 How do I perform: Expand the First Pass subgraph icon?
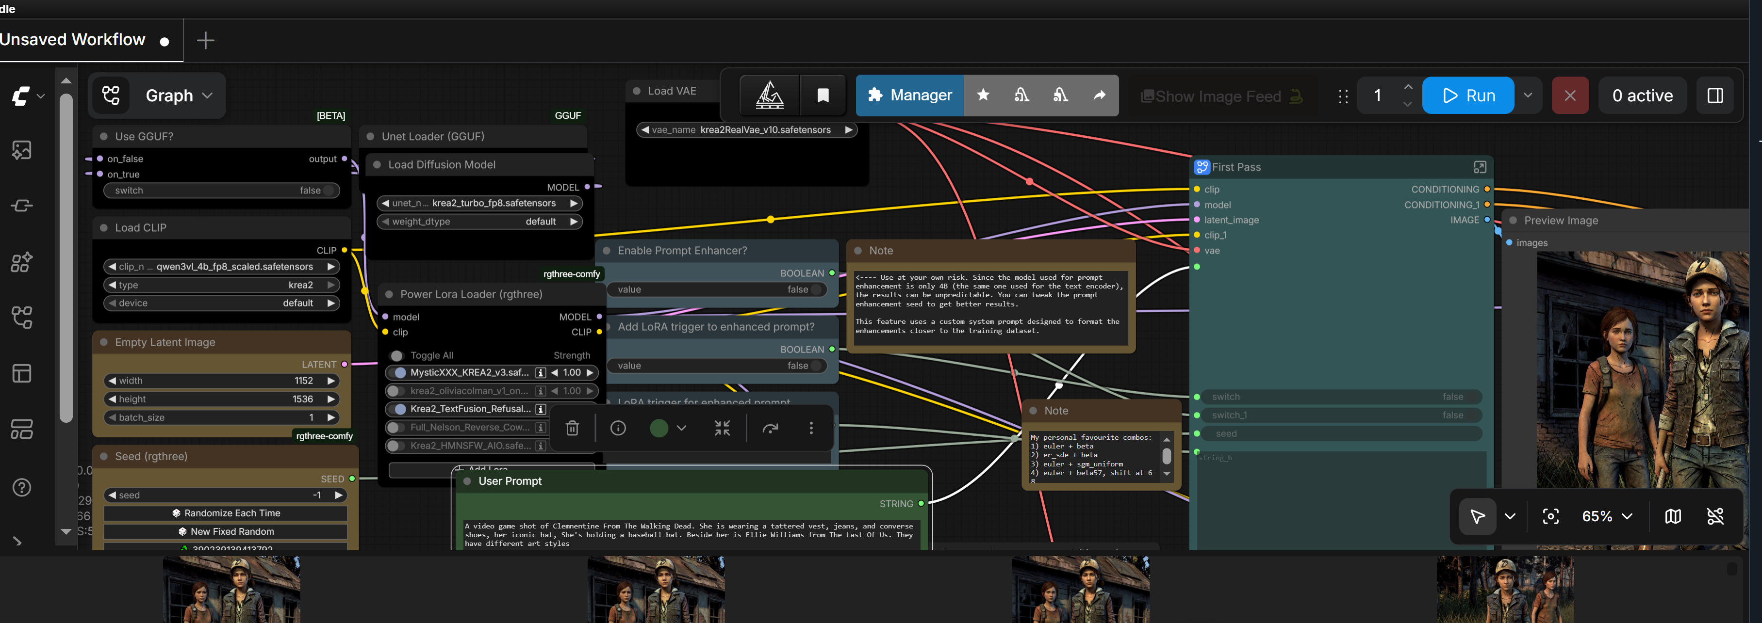click(x=1480, y=167)
